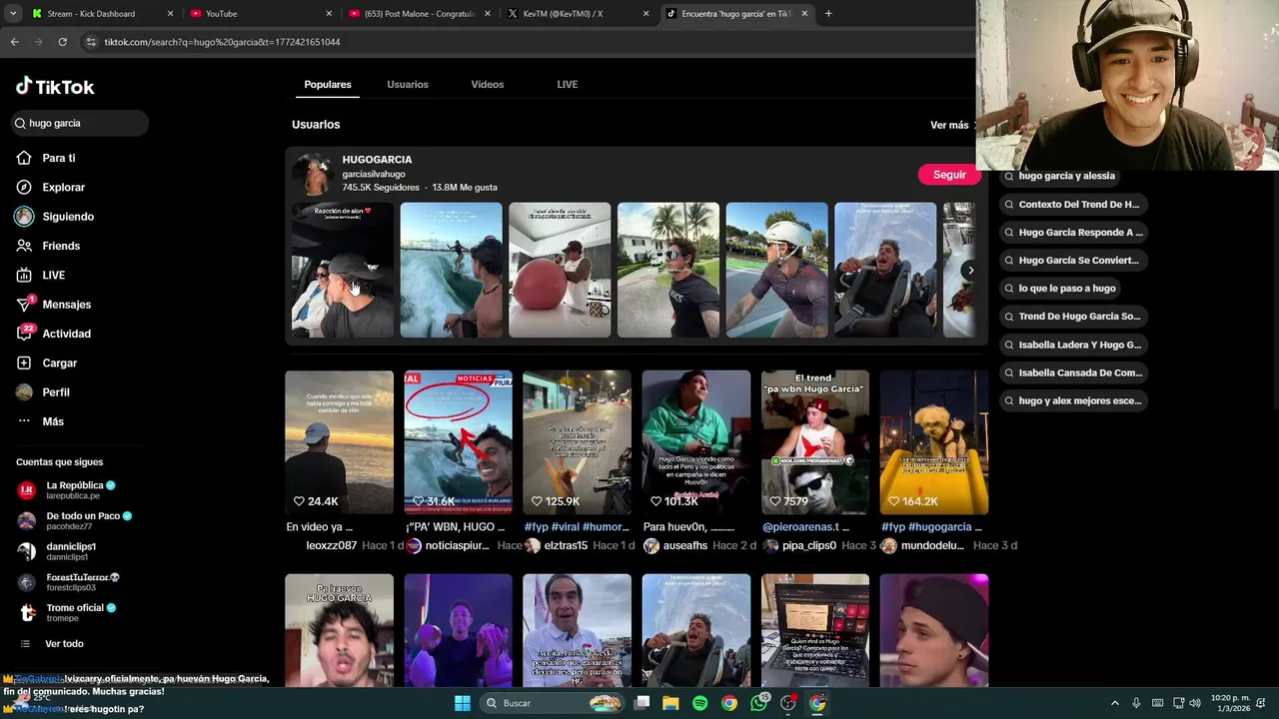Switch to Stream - Kick Dashboard tab

pyautogui.click(x=100, y=14)
